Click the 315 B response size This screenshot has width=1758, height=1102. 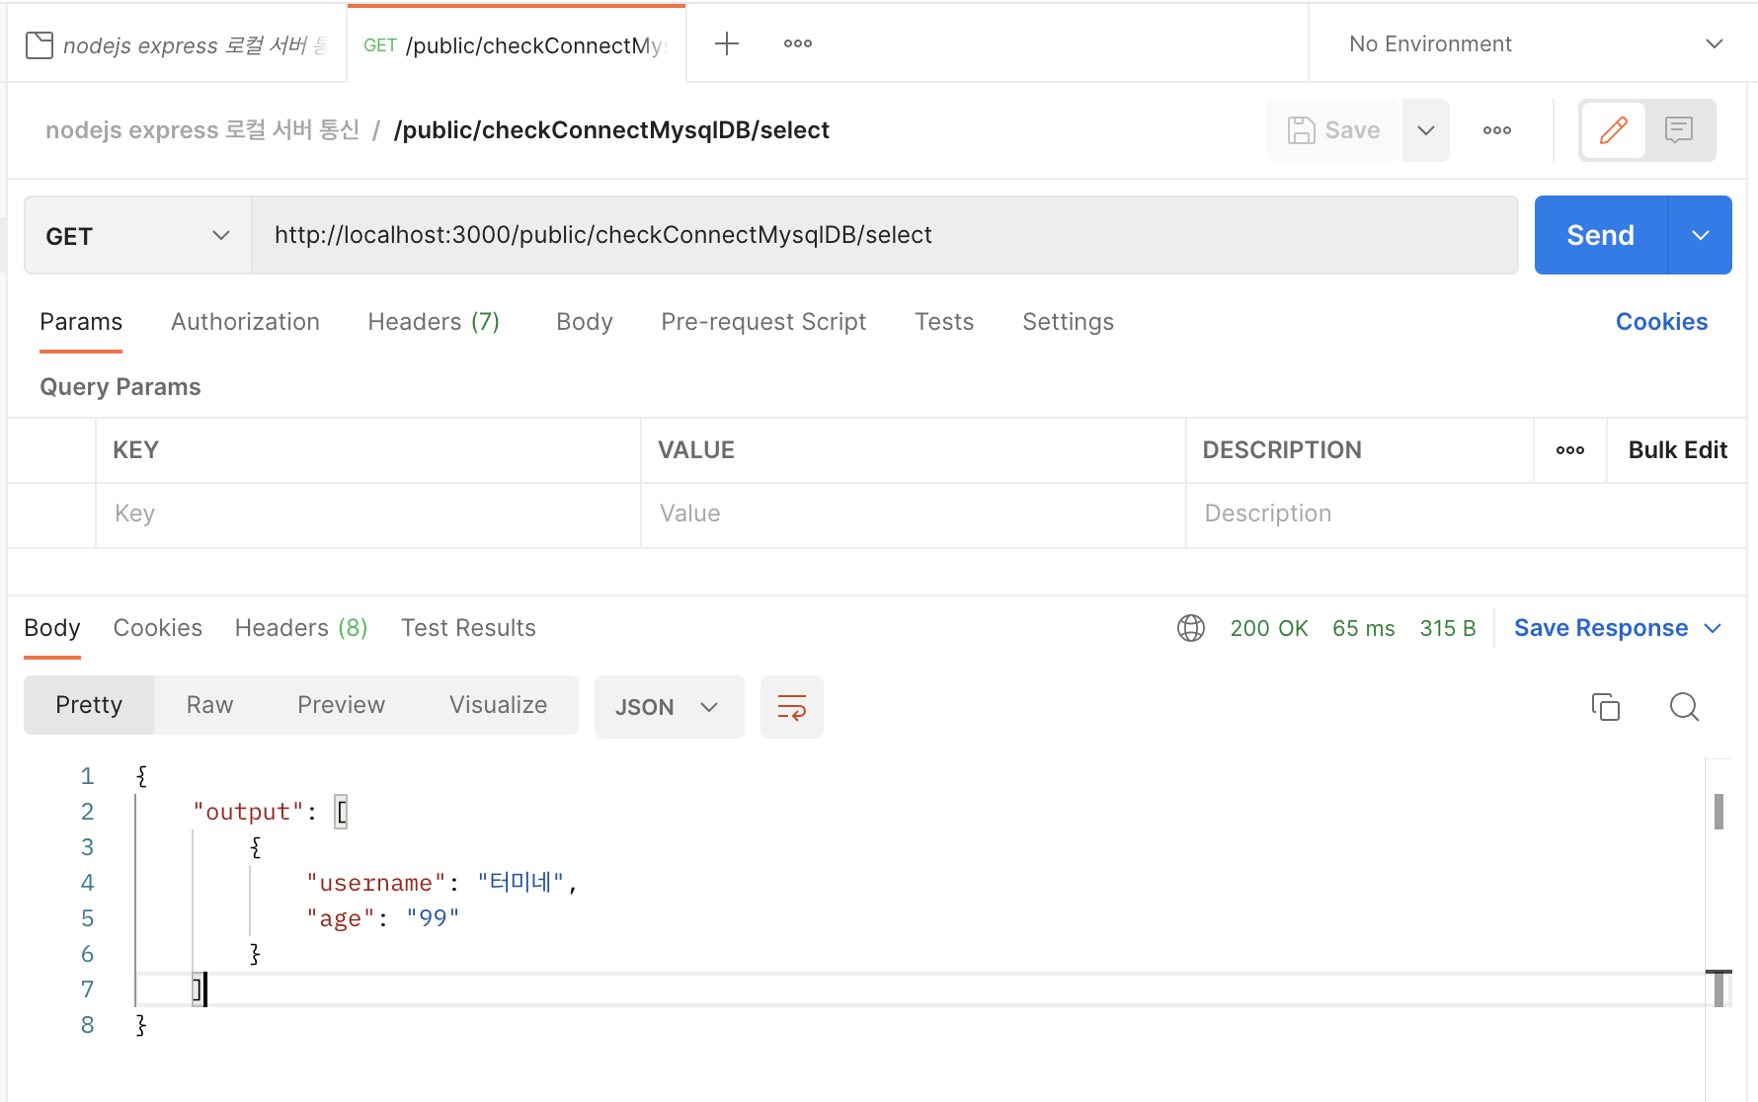pyautogui.click(x=1448, y=628)
